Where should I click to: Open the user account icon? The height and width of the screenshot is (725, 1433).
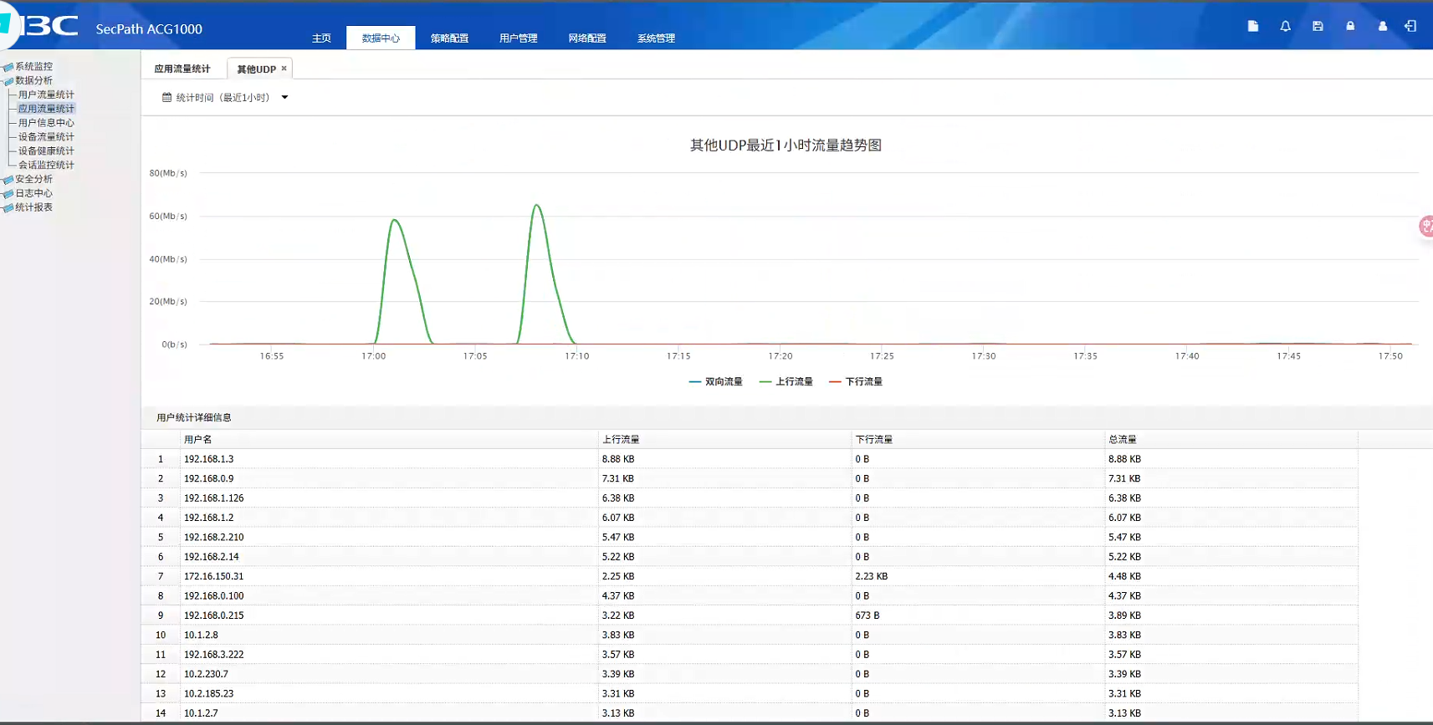(1382, 27)
